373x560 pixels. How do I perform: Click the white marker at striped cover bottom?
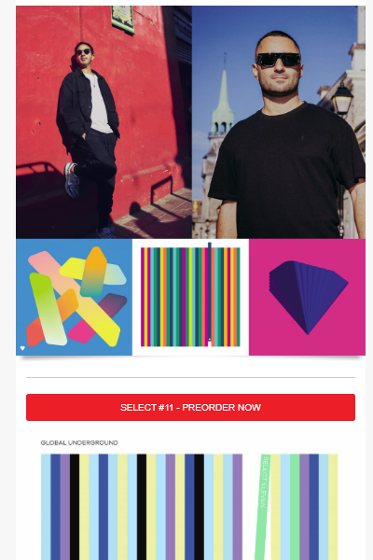pyautogui.click(x=210, y=343)
